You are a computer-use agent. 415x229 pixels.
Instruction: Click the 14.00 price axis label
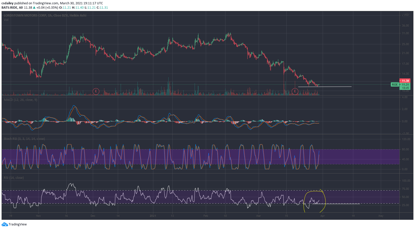405,74
